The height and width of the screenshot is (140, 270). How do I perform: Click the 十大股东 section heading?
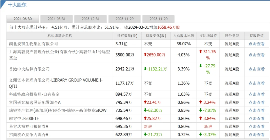pos(17,5)
